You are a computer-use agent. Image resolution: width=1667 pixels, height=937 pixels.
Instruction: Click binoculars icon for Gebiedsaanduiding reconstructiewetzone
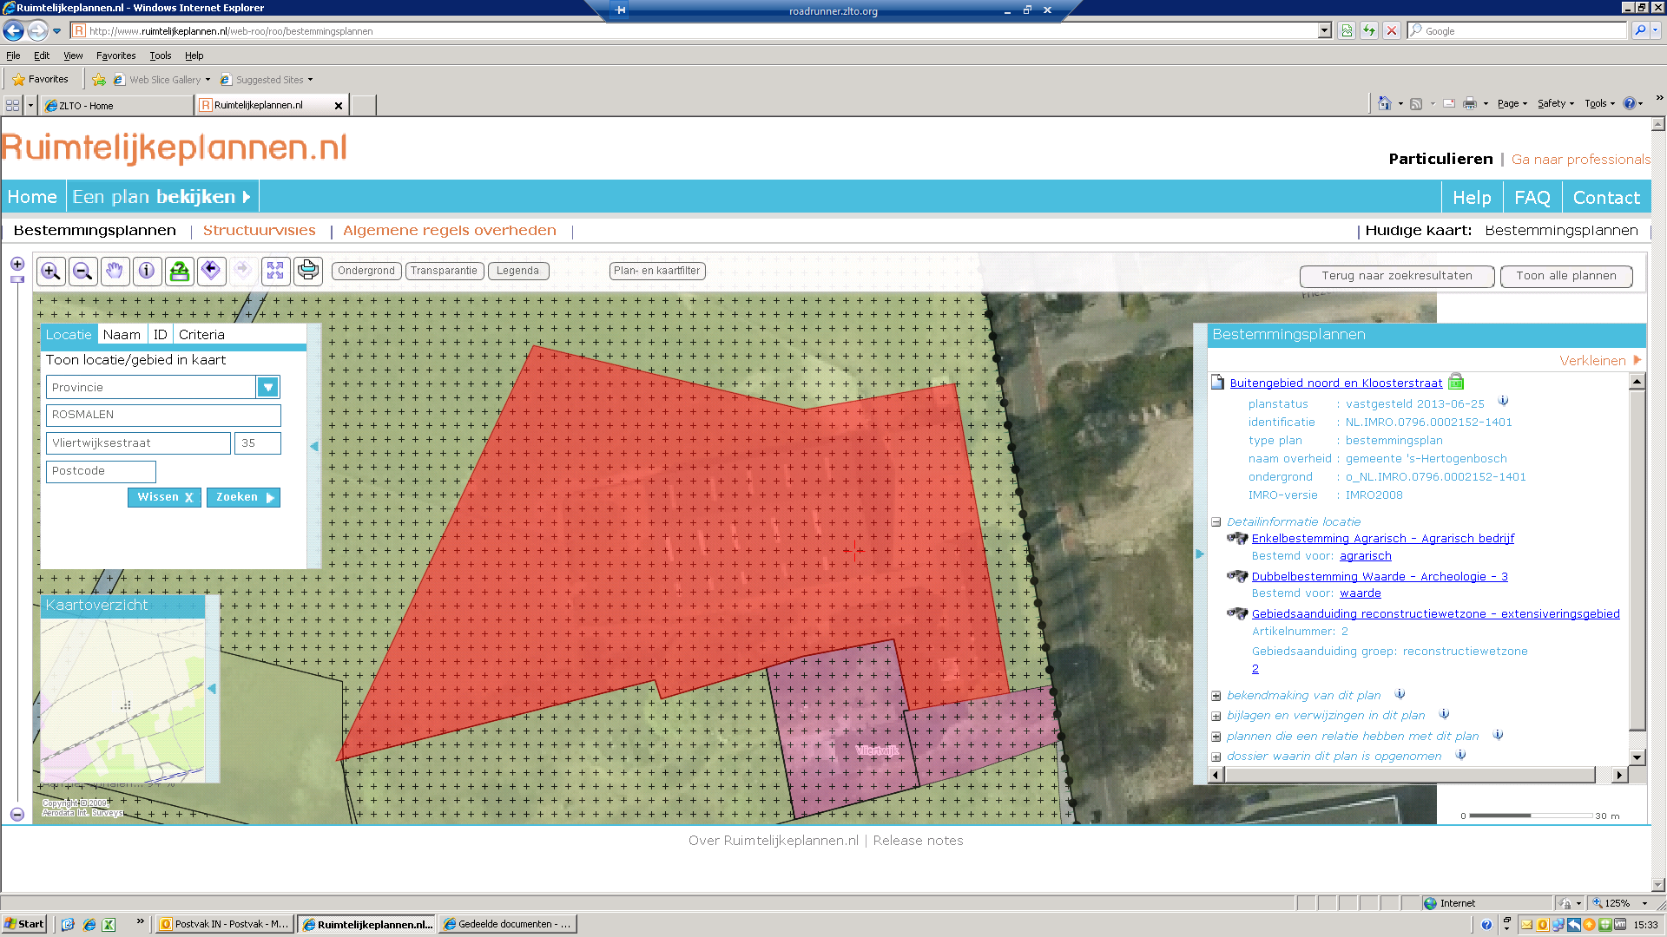point(1237,613)
